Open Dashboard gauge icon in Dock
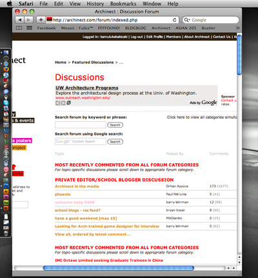The height and width of the screenshot is (278, 258). click(x=6, y=58)
